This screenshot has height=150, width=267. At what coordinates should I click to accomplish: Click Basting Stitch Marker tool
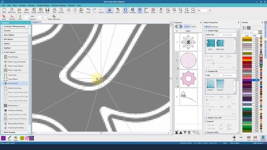15,123
